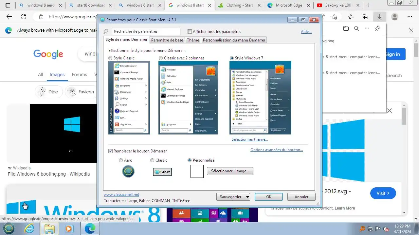Click the Classic Shell start orb on the taskbar

(9, 228)
